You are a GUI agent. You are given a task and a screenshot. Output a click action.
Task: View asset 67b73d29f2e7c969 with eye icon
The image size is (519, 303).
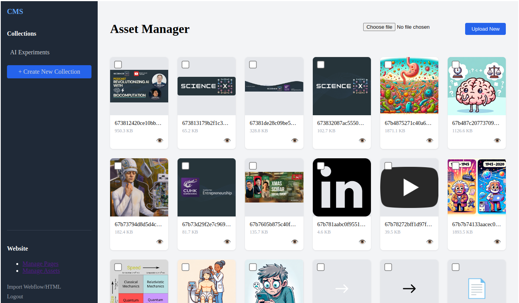[227, 242]
